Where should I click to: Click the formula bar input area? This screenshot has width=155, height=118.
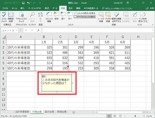97,30
